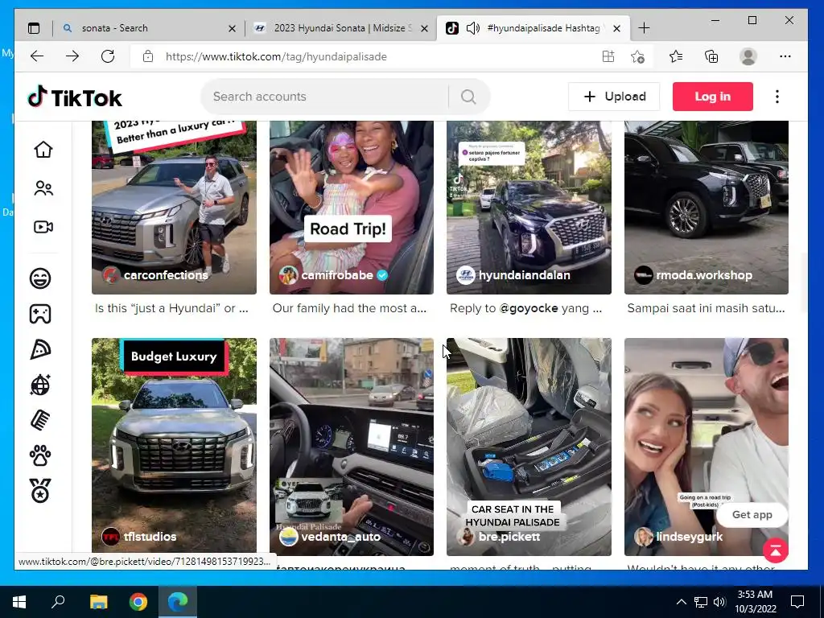The height and width of the screenshot is (618, 824).
Task: Open the LIVE video camera sidebar icon
Action: click(43, 227)
